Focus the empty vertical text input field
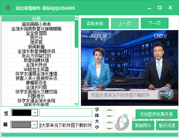179x138 pixels. coord(66,112)
